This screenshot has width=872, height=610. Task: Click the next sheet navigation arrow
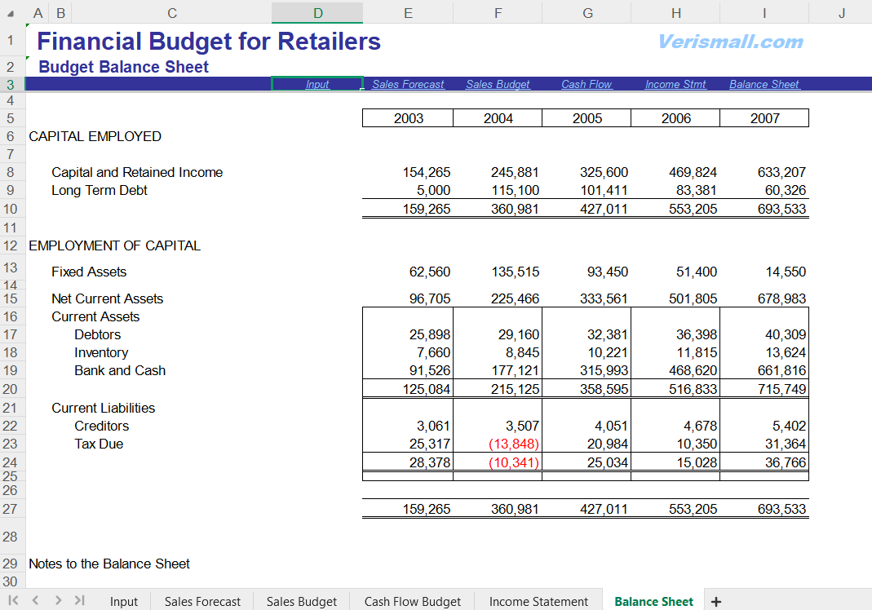(58, 601)
